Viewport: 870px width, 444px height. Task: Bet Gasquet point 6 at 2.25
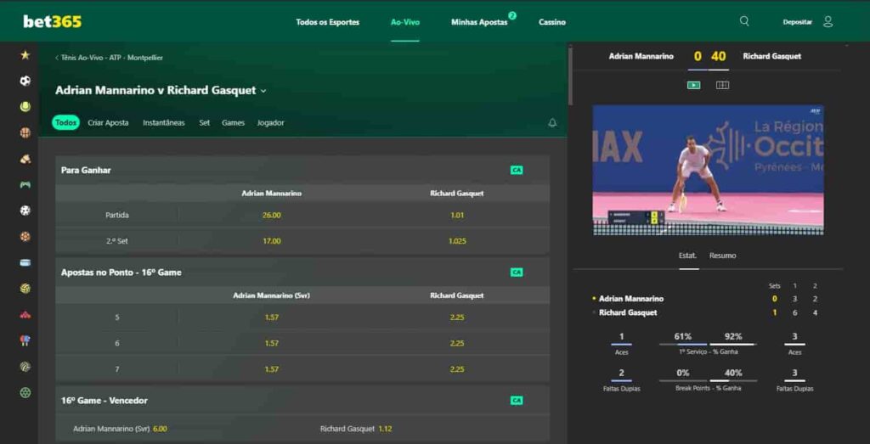457,343
